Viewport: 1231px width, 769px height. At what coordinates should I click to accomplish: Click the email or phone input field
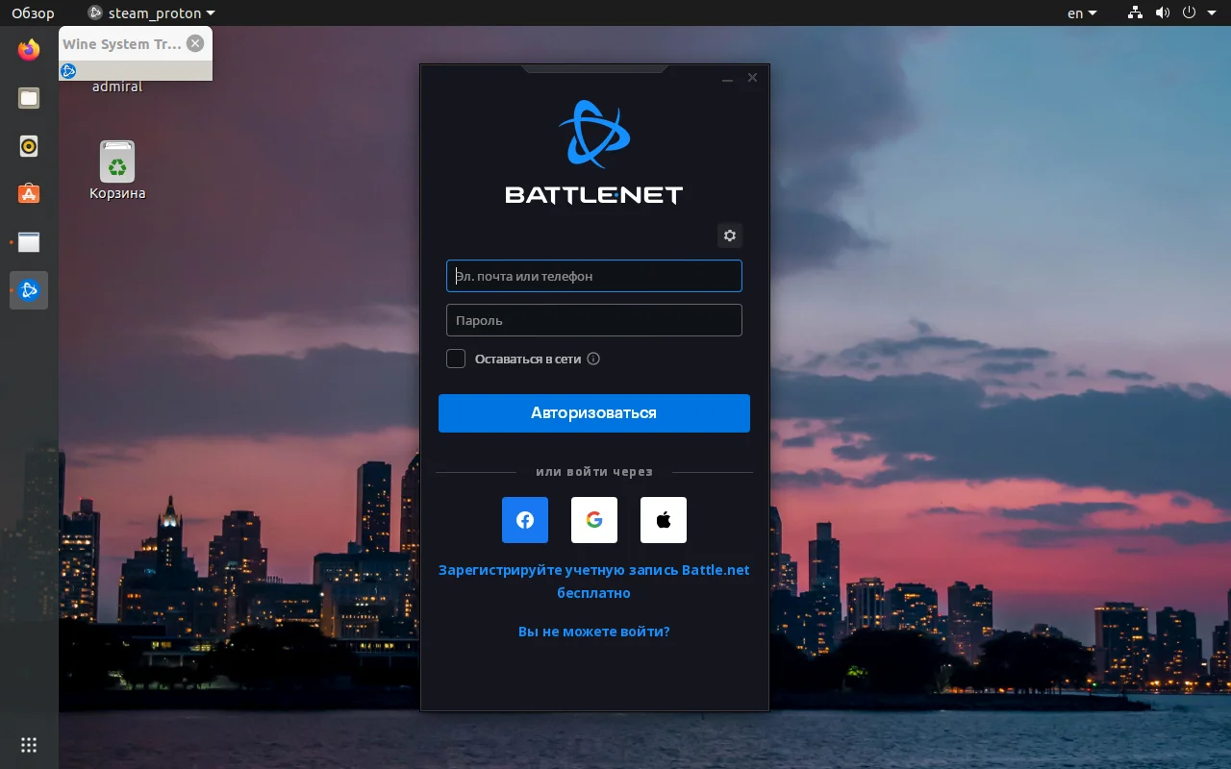point(593,276)
